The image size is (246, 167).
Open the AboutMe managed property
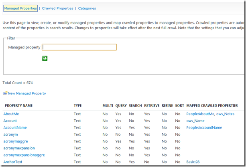click(x=11, y=114)
